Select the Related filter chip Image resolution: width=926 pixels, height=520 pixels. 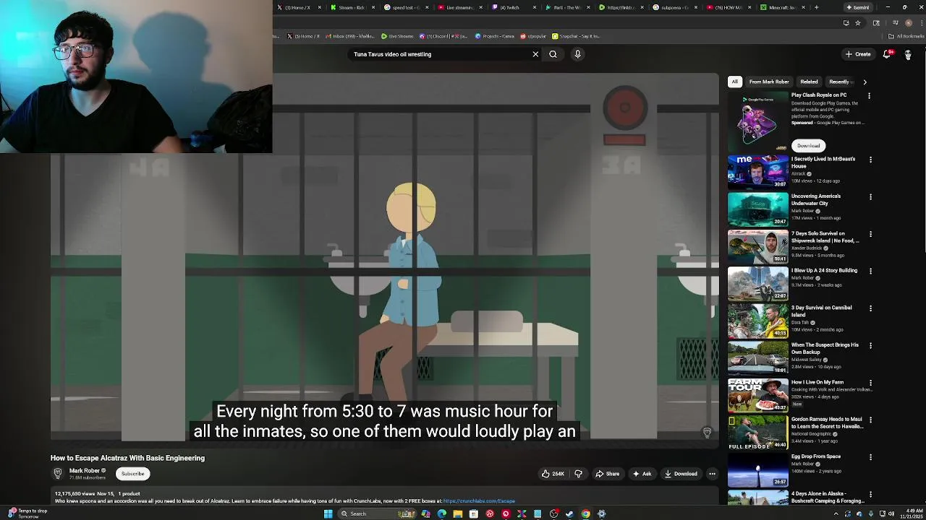click(x=809, y=82)
